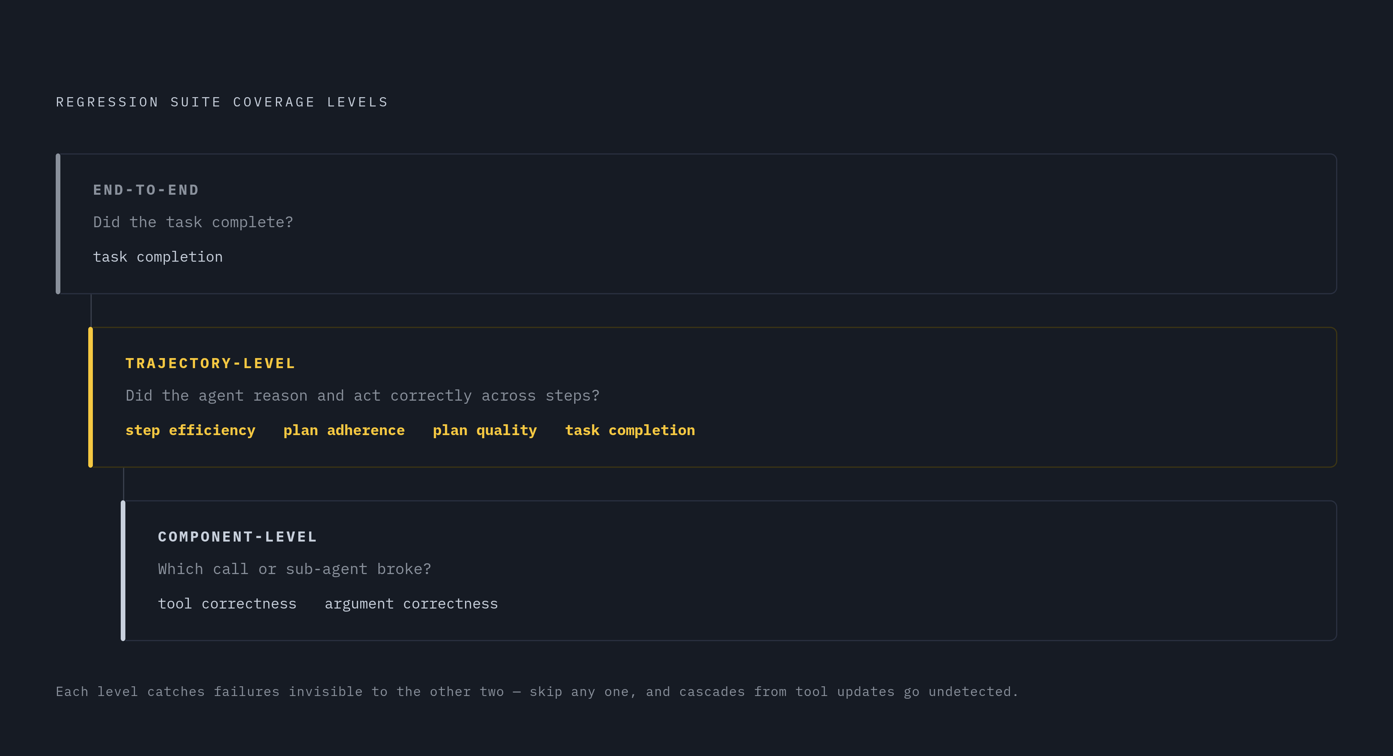Select the END-TO-END heading
Viewport: 1393px width, 756px height.
coord(146,190)
